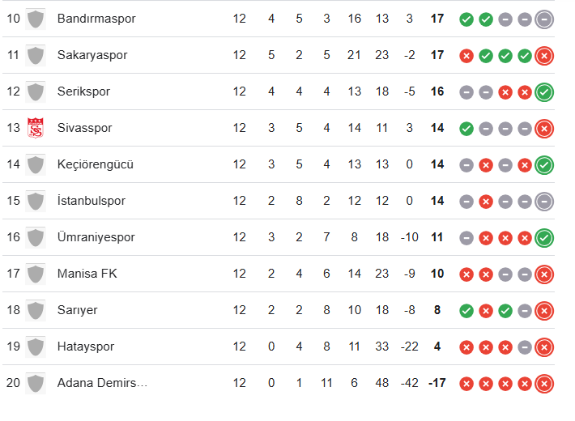Viewport: 575px width, 421px height.
Task: Click İstanbulspor's circled latest draw icon
Action: (x=544, y=201)
